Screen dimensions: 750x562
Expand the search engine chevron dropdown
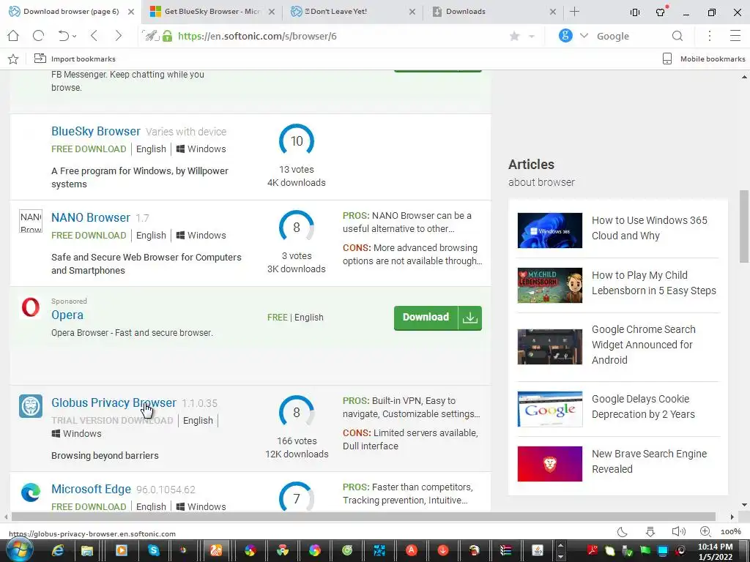tap(584, 36)
